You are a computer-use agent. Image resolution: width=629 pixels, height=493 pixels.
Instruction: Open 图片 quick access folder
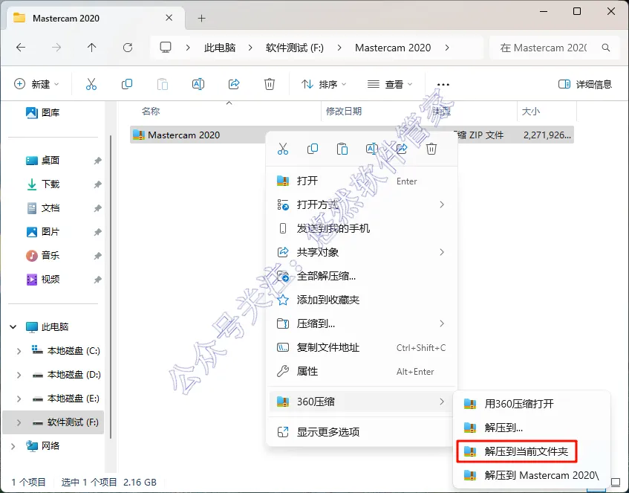pyautogui.click(x=42, y=231)
